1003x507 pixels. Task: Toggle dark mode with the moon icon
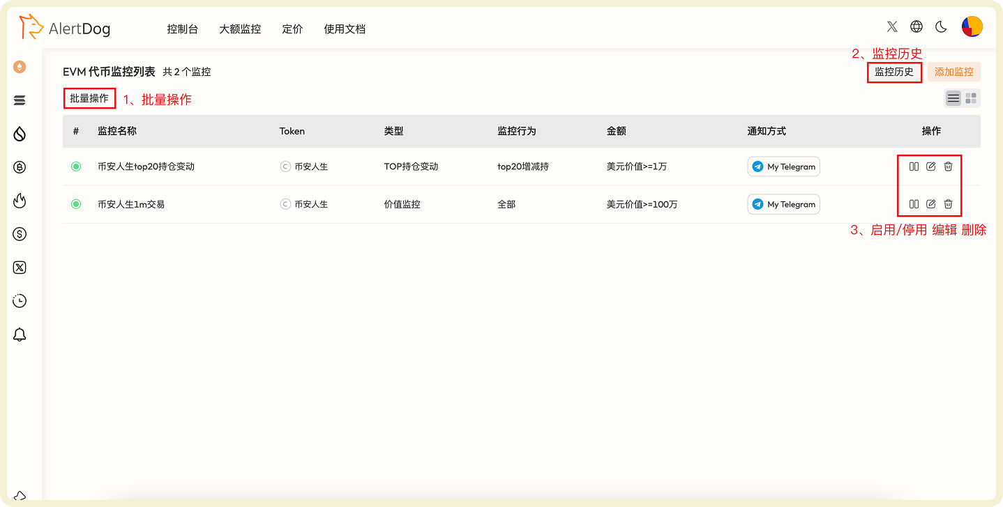(x=941, y=26)
